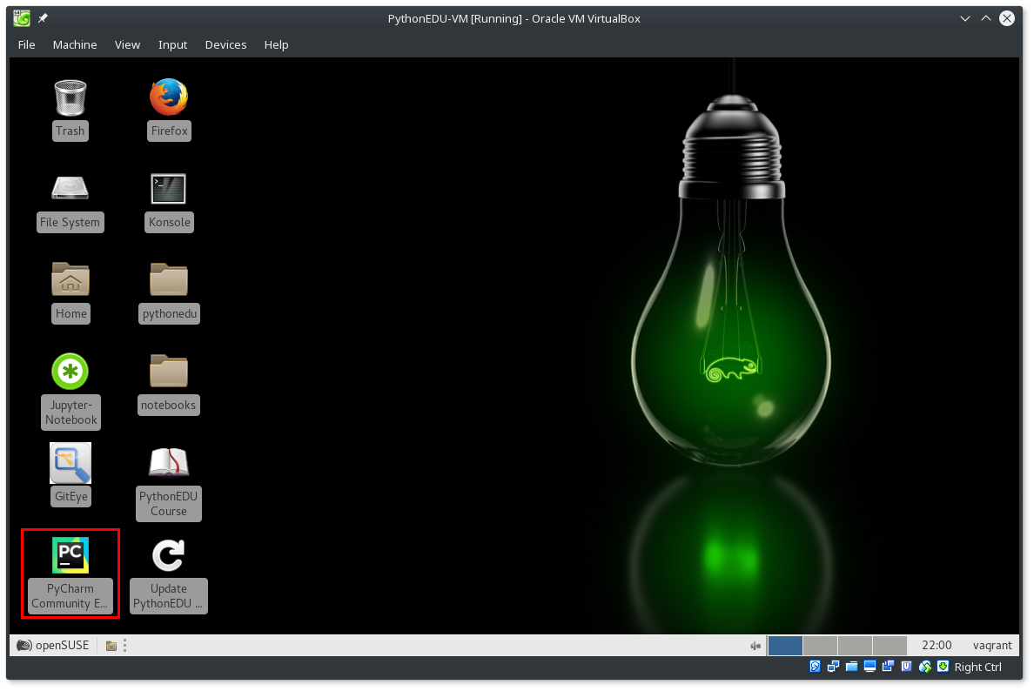This screenshot has width=1034, height=691.
Task: Click the VirtualBox app icon in the title bar
Action: (22, 18)
